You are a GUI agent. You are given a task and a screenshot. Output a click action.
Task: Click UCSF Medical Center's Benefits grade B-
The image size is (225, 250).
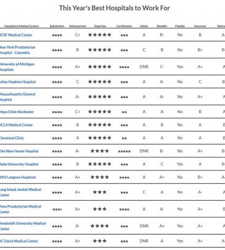tap(162, 35)
